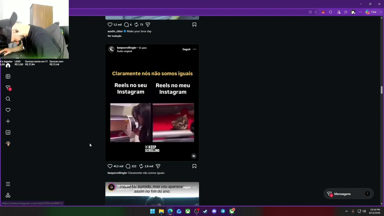The width and height of the screenshot is (384, 216).
Task: Open the profile avatar in the sidebar
Action: coord(8,144)
